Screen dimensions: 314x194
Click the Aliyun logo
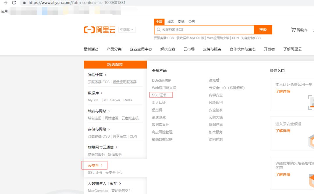tap(99, 30)
